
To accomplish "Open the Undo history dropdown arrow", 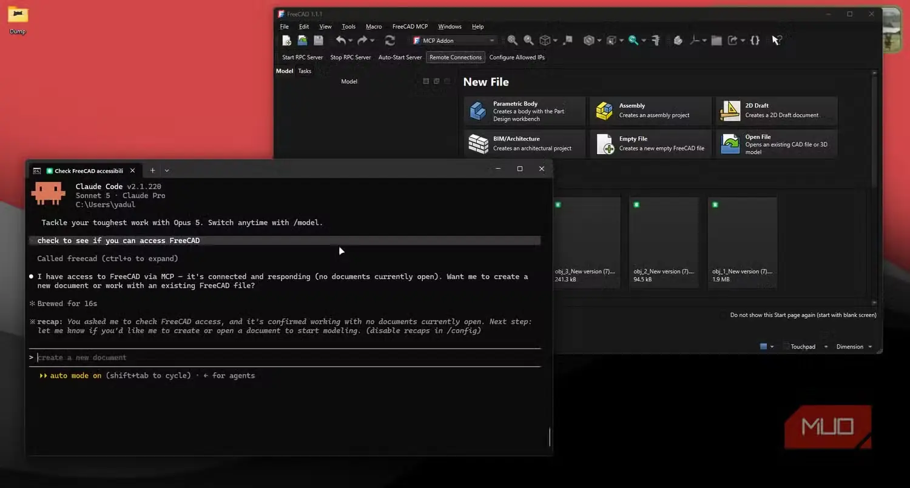I will coord(351,41).
